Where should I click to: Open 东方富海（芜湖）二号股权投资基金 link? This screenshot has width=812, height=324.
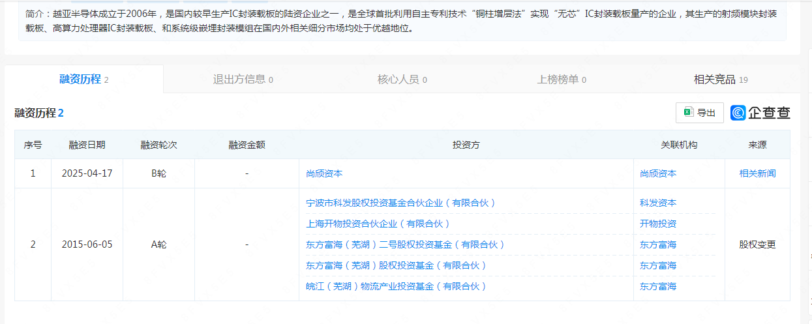(x=406, y=244)
